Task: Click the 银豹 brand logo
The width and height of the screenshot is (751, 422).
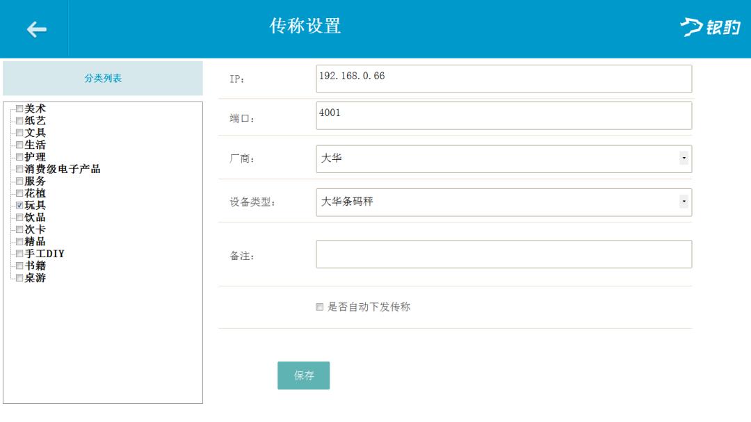Action: (711, 29)
